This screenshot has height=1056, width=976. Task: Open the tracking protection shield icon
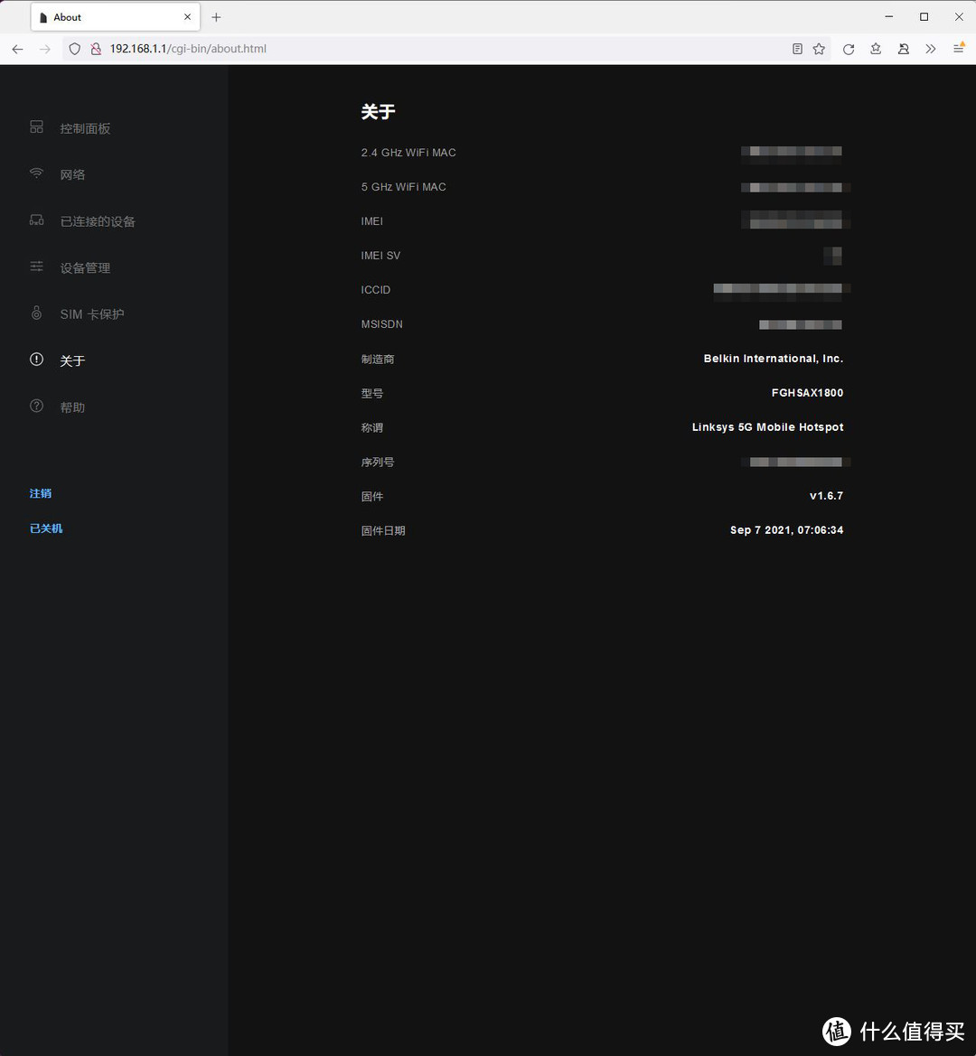[x=75, y=49]
